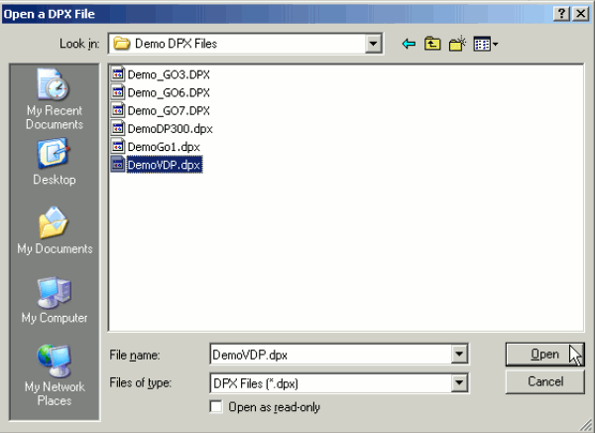The width and height of the screenshot is (595, 433).
Task: Open the View menu icon
Action: click(x=486, y=44)
